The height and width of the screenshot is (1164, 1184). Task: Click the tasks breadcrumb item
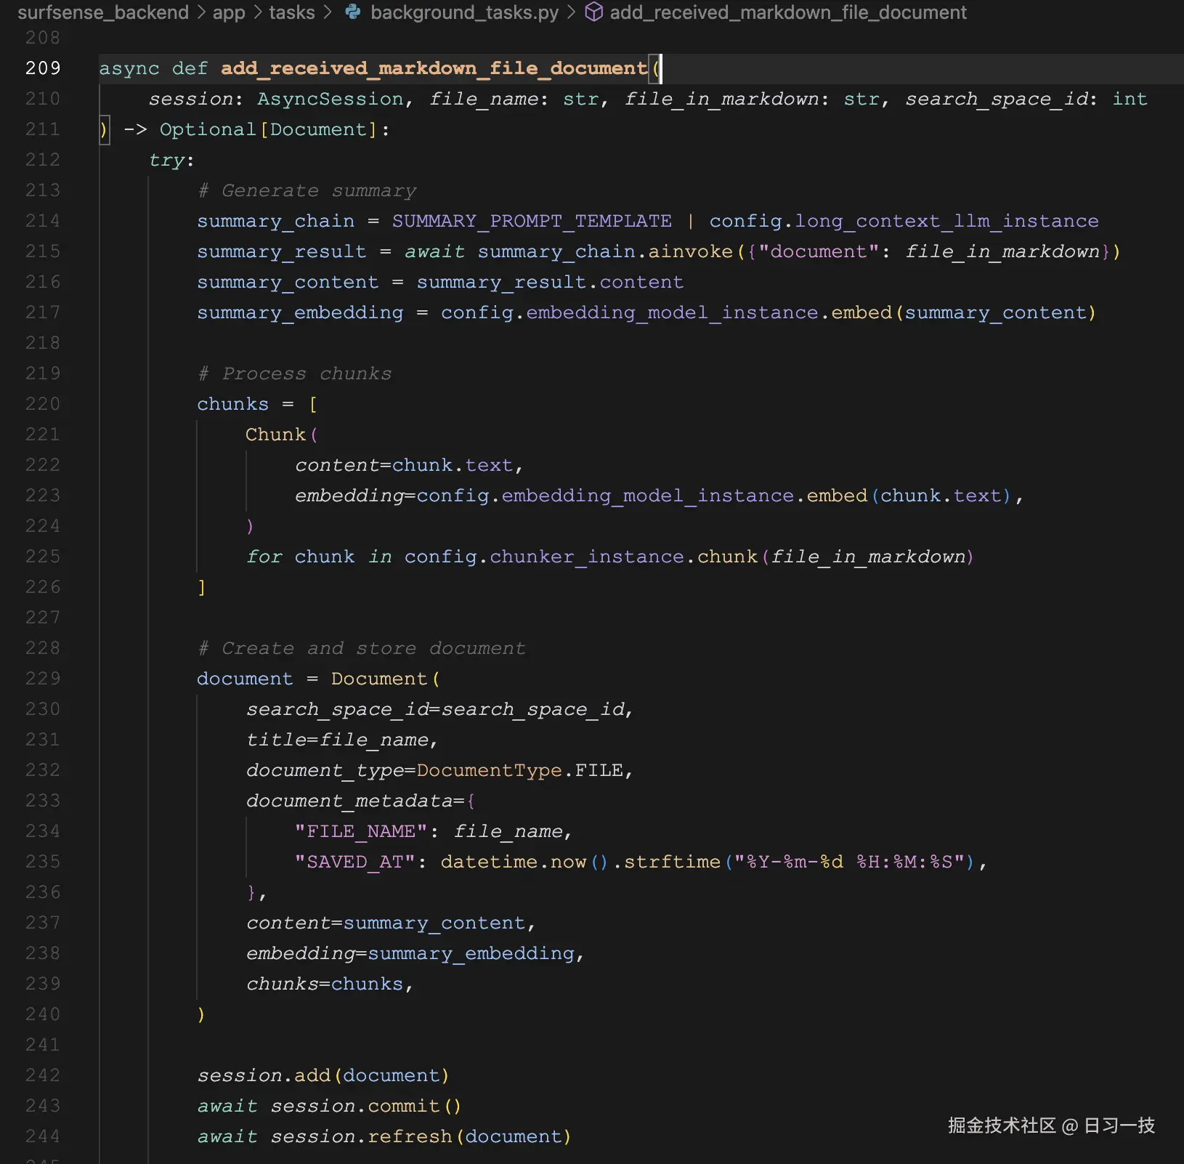point(291,12)
